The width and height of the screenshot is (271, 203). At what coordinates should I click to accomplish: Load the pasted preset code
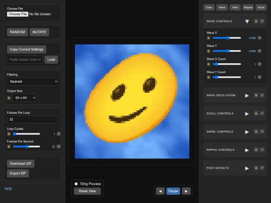pyautogui.click(x=51, y=60)
